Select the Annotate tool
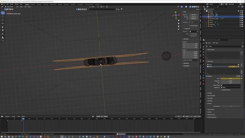This screenshot has width=245, height=138. click(3, 34)
